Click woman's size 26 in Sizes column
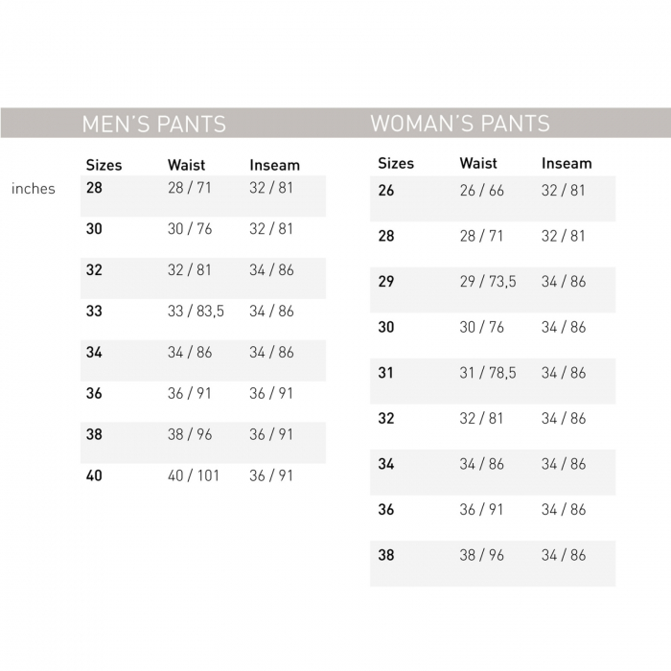This screenshot has width=671, height=671. 386,191
